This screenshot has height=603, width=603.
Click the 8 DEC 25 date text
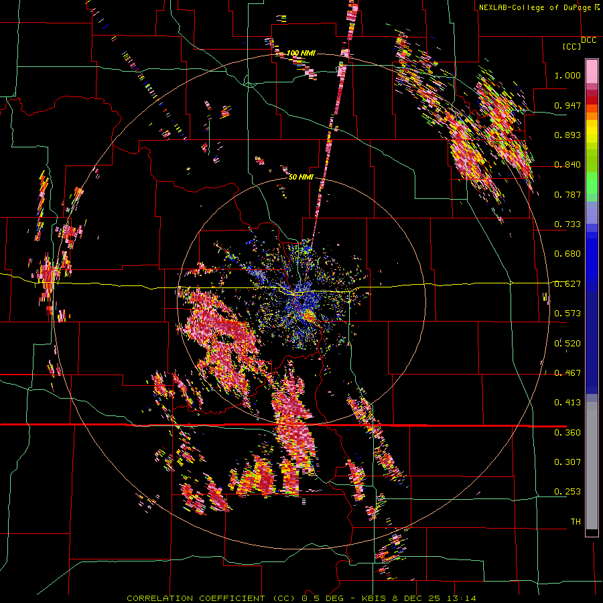tap(416, 598)
